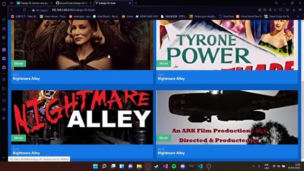The image size is (304, 171).
Task: Open Discord from the taskbar
Action: click(182, 166)
